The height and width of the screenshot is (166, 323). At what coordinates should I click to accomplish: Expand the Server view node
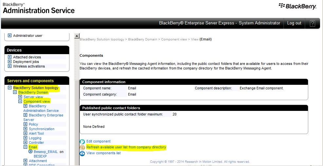pyautogui.click(x=20, y=97)
